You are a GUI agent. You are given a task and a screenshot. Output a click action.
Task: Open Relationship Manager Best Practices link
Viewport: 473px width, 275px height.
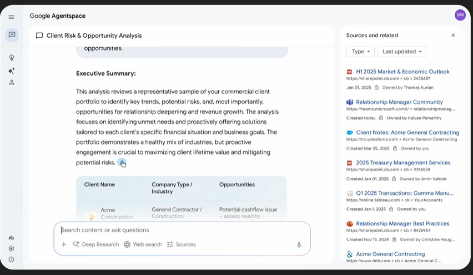point(402,224)
